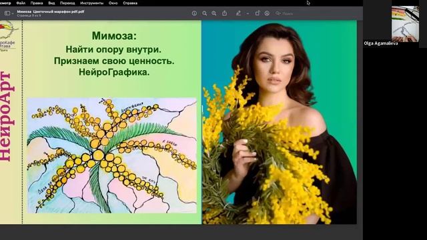
Task: Open the sidebar view options button
Action: 9,13
